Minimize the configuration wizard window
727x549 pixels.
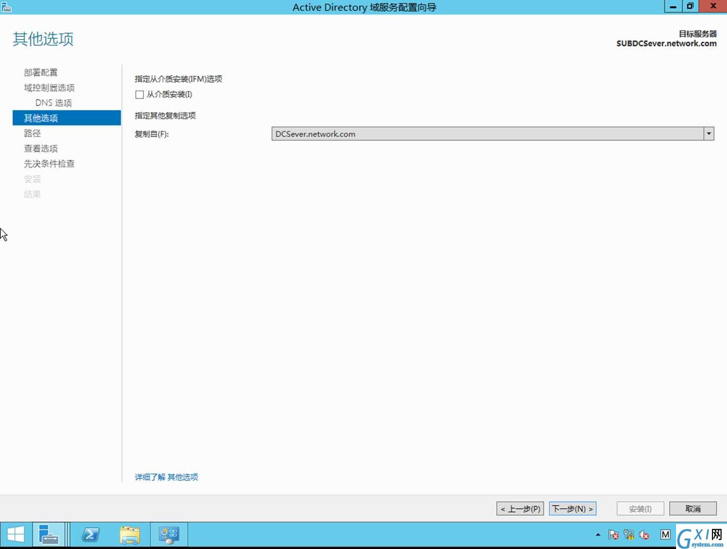[673, 6]
